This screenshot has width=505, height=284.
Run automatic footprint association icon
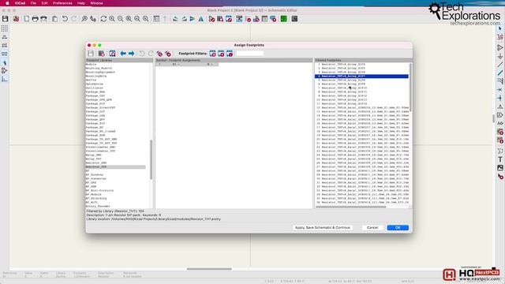tap(159, 54)
